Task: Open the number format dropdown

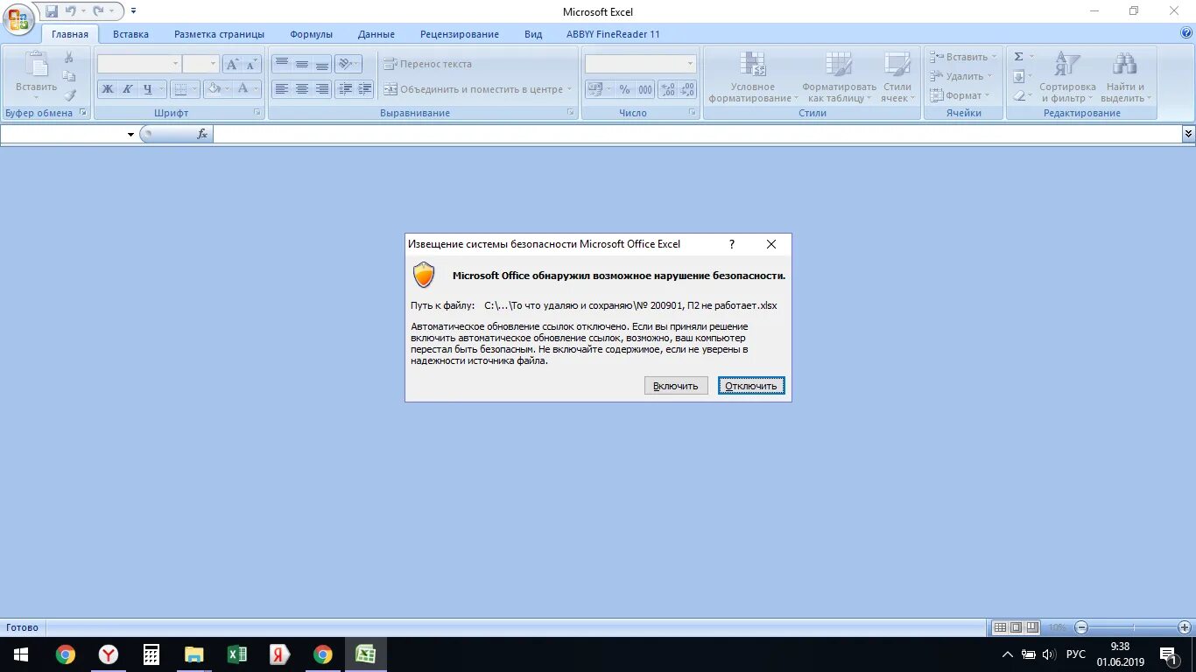Action: point(690,64)
